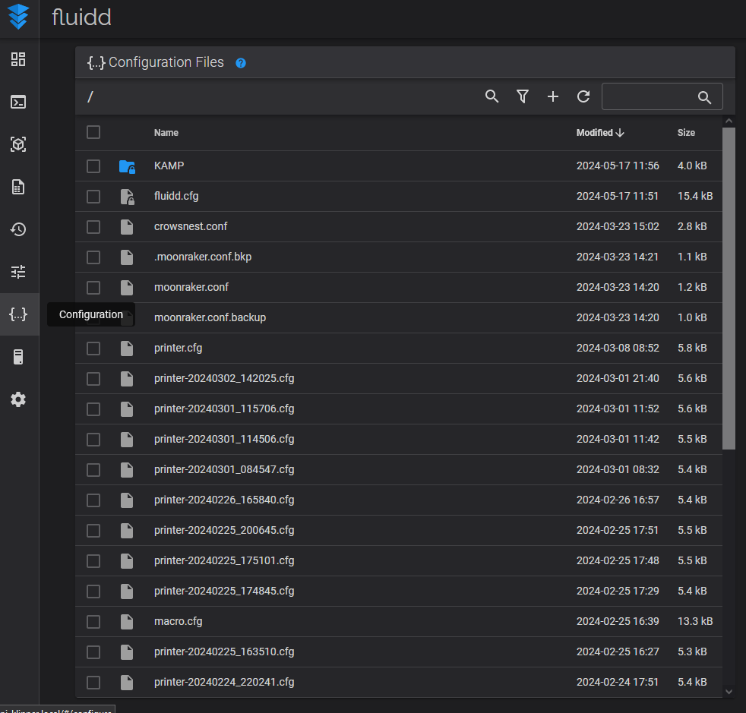Click the magnifier inside the search field

click(x=704, y=97)
